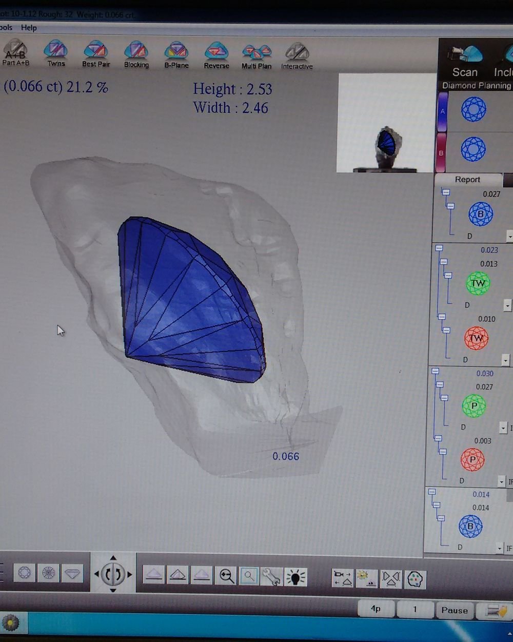
Task: Switch to the Scan tab
Action: (465, 61)
